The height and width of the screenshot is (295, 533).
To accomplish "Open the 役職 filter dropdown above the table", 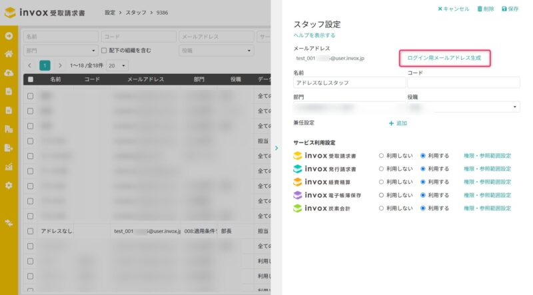I will (x=216, y=51).
